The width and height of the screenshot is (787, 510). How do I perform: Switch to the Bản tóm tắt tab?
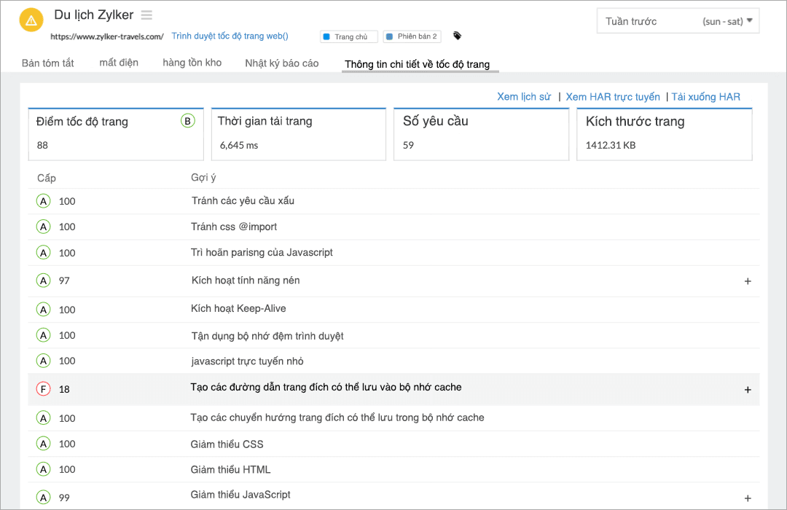(x=48, y=63)
